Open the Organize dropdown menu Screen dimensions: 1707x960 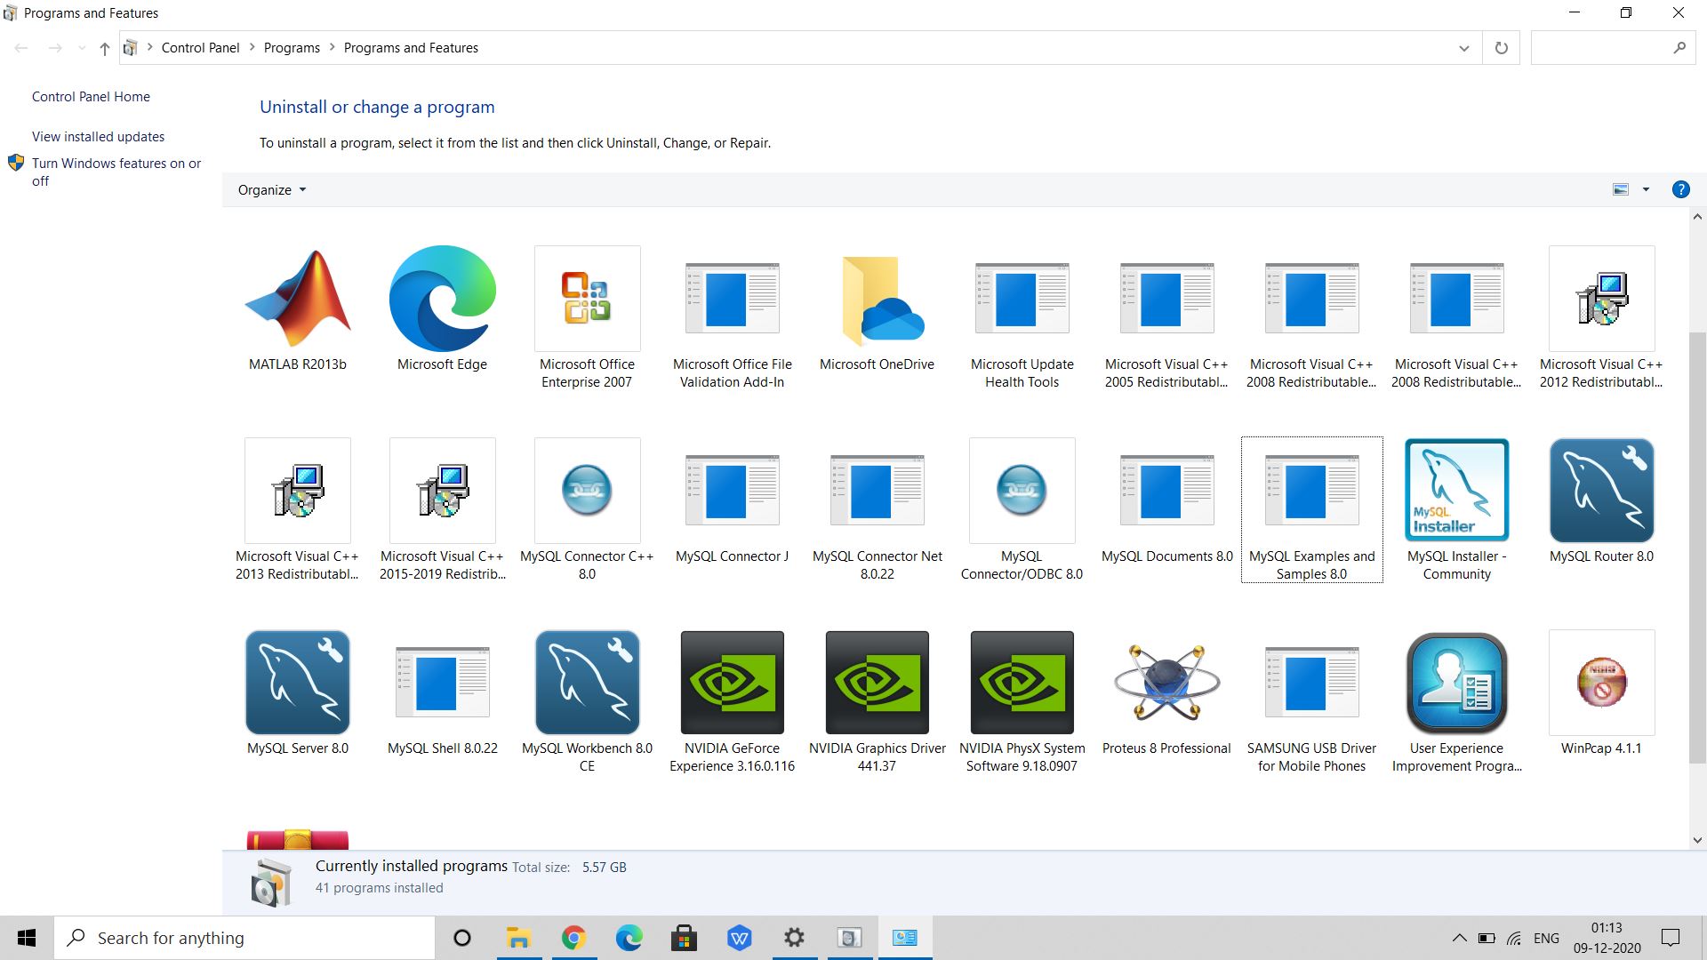click(x=272, y=189)
